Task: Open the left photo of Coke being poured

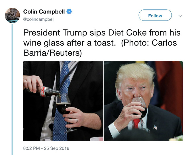Action: pos(63,101)
